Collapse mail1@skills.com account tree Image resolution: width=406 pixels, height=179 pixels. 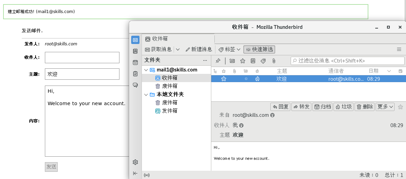[x=146, y=70]
